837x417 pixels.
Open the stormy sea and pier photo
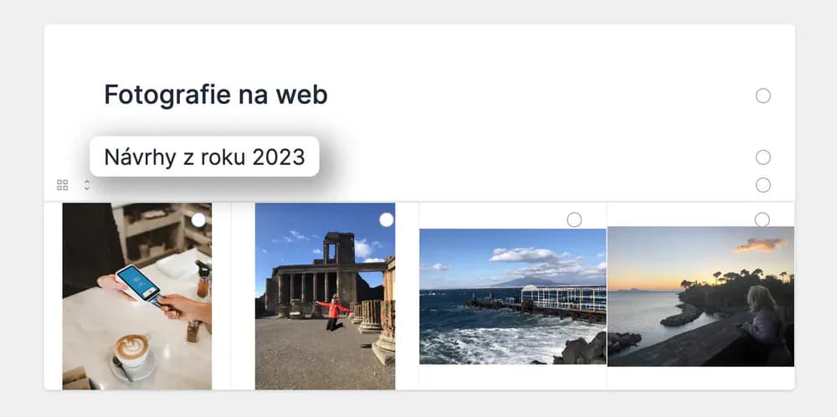click(x=512, y=296)
